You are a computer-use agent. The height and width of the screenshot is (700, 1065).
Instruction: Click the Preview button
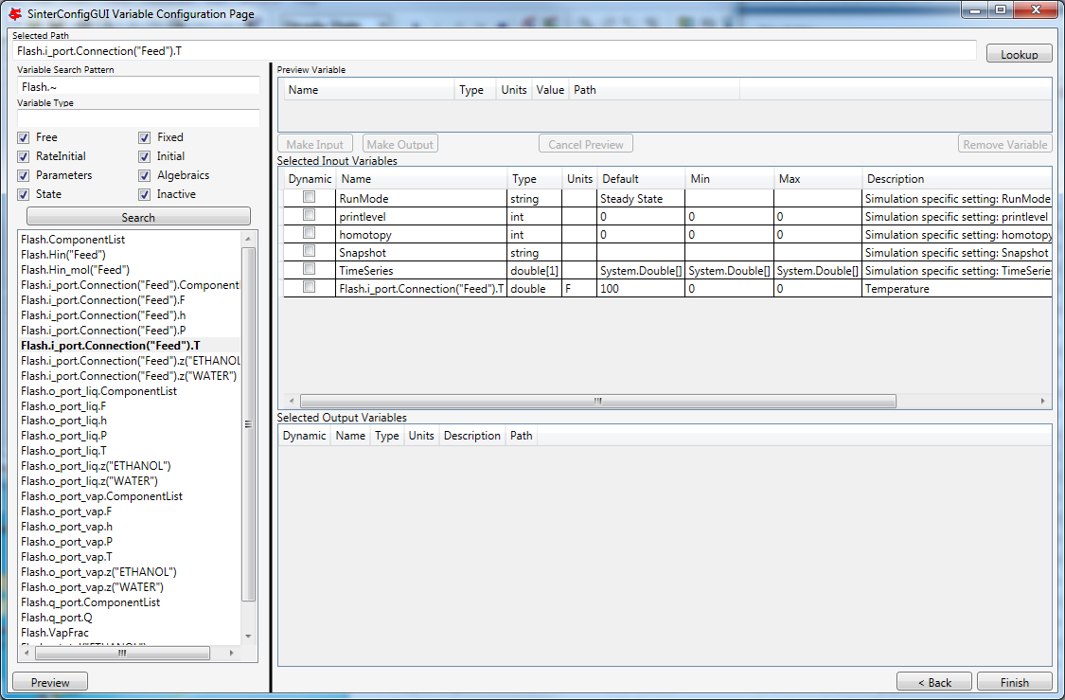point(50,682)
